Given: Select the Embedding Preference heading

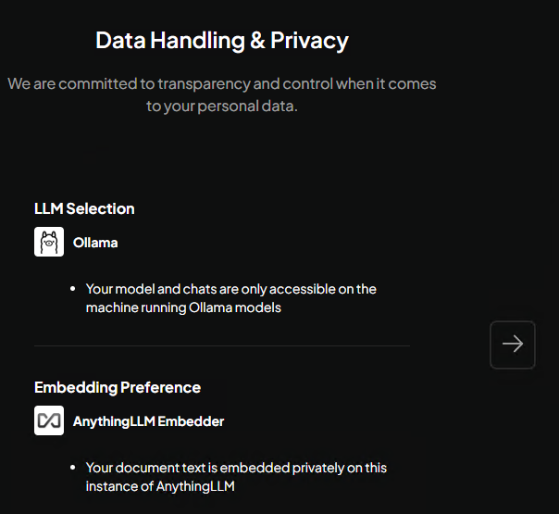Looking at the screenshot, I should 118,387.
